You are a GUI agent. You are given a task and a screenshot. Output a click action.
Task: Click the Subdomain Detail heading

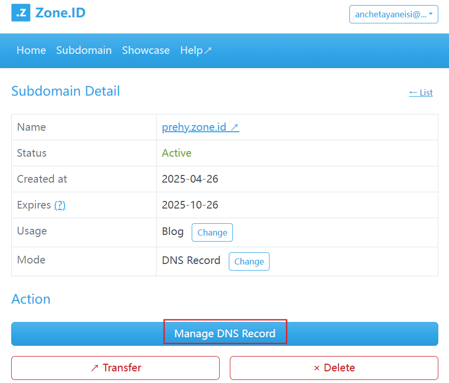pyautogui.click(x=66, y=91)
